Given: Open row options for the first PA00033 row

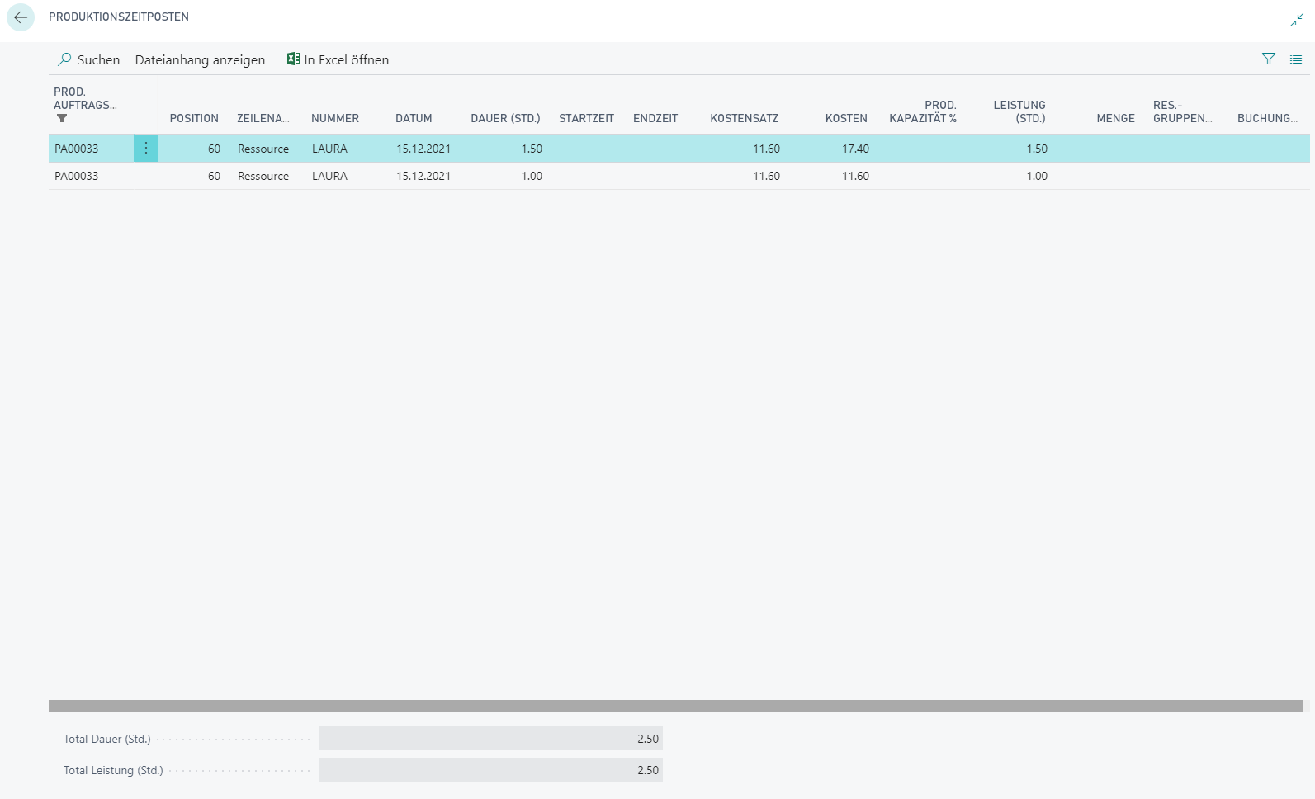Looking at the screenshot, I should pos(146,149).
